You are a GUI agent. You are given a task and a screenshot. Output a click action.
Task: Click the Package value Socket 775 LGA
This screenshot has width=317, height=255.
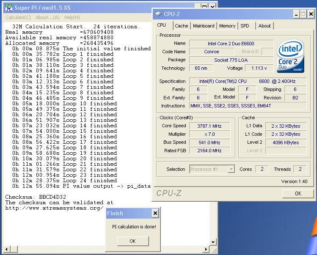(x=231, y=60)
